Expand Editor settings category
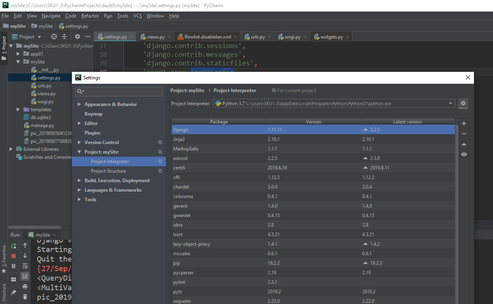The image size is (493, 304). pos(79,123)
